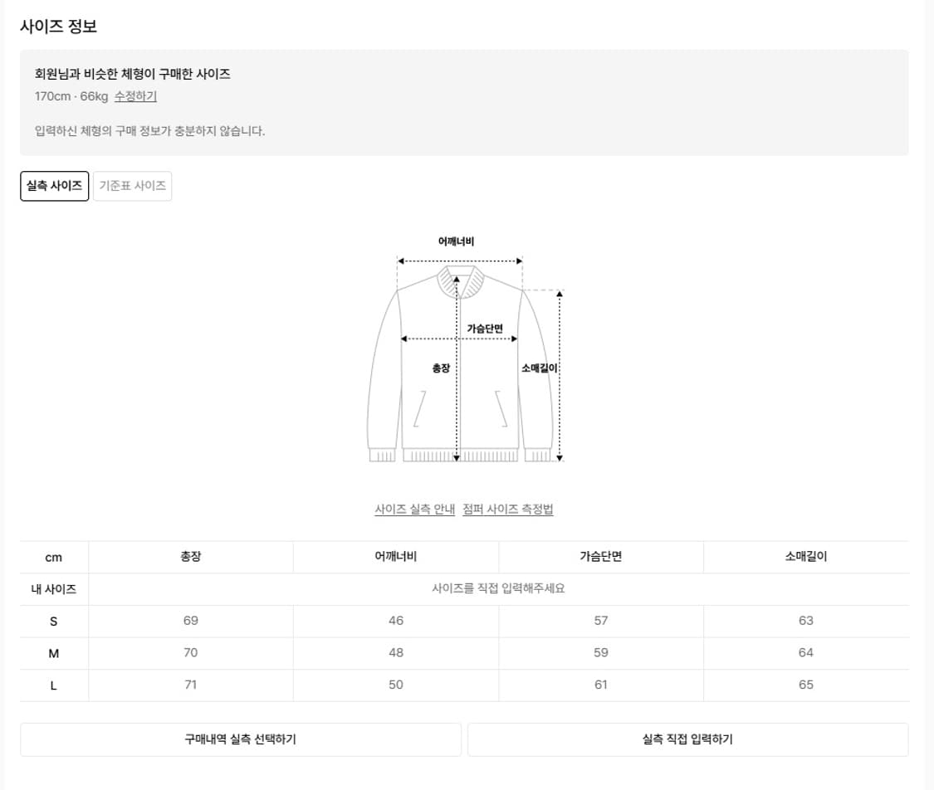The width and height of the screenshot is (934, 790).
Task: Open the 사이즈 실측 안내 link
Action: click(x=413, y=509)
